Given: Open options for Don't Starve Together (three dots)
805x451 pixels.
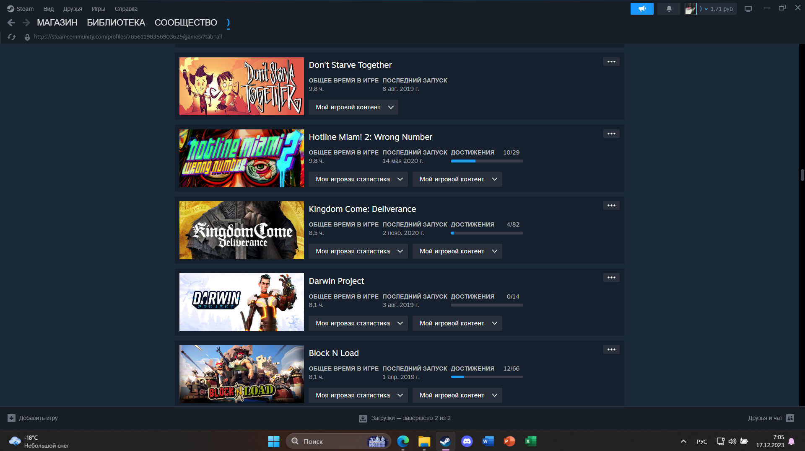Looking at the screenshot, I should (611, 62).
